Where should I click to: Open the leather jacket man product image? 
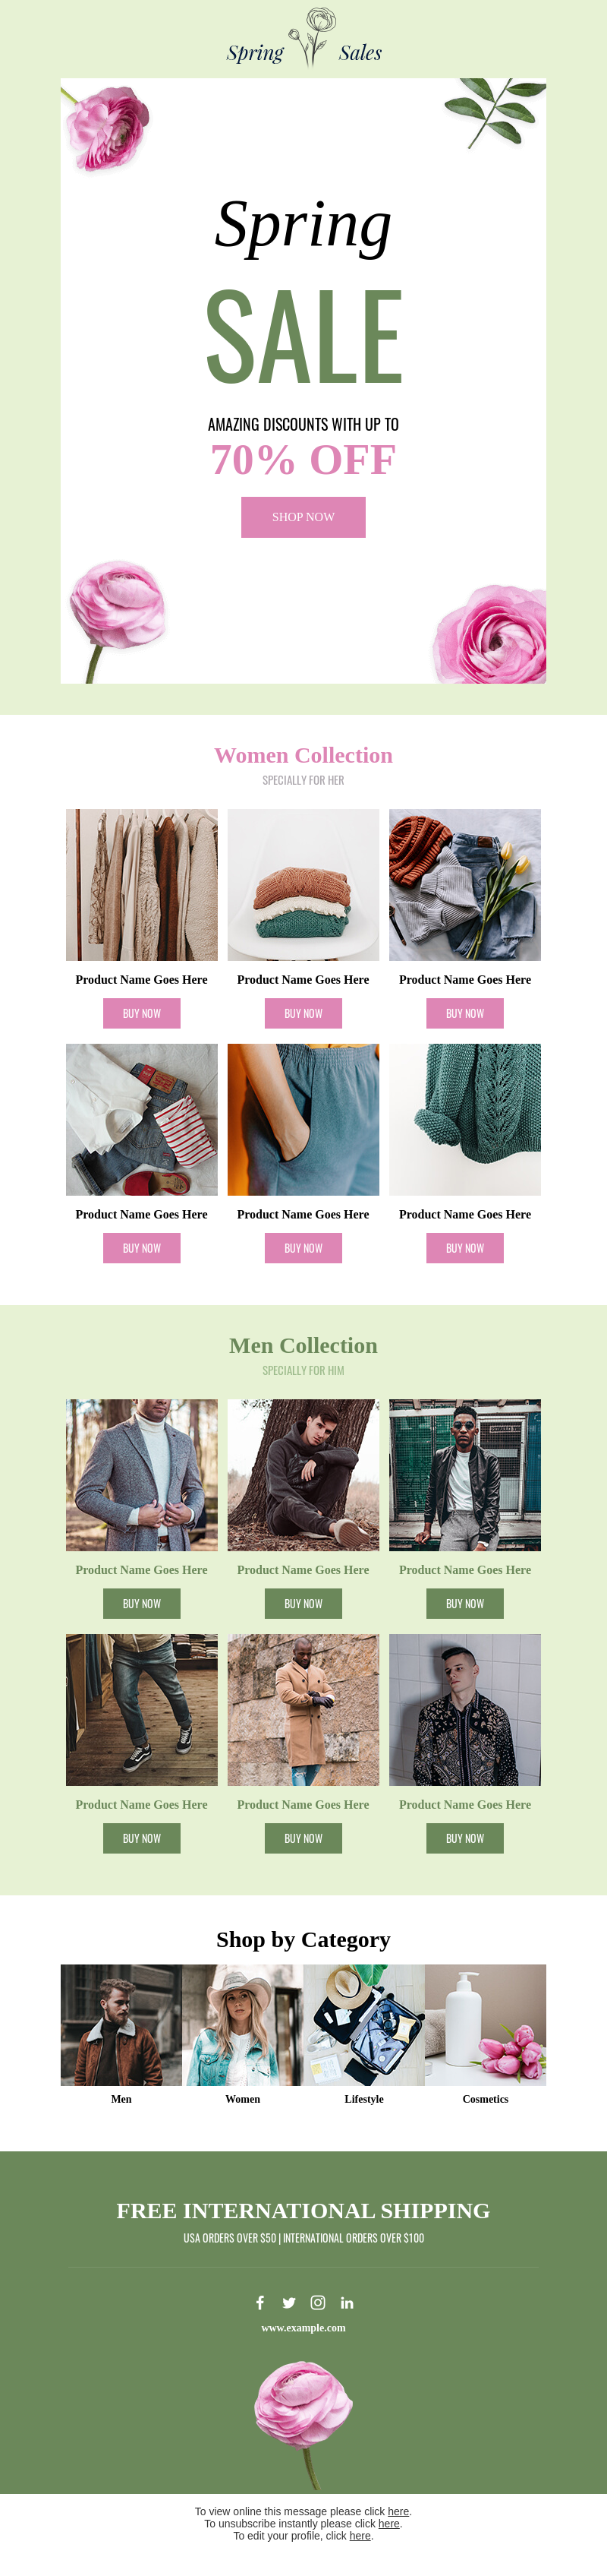[465, 1475]
